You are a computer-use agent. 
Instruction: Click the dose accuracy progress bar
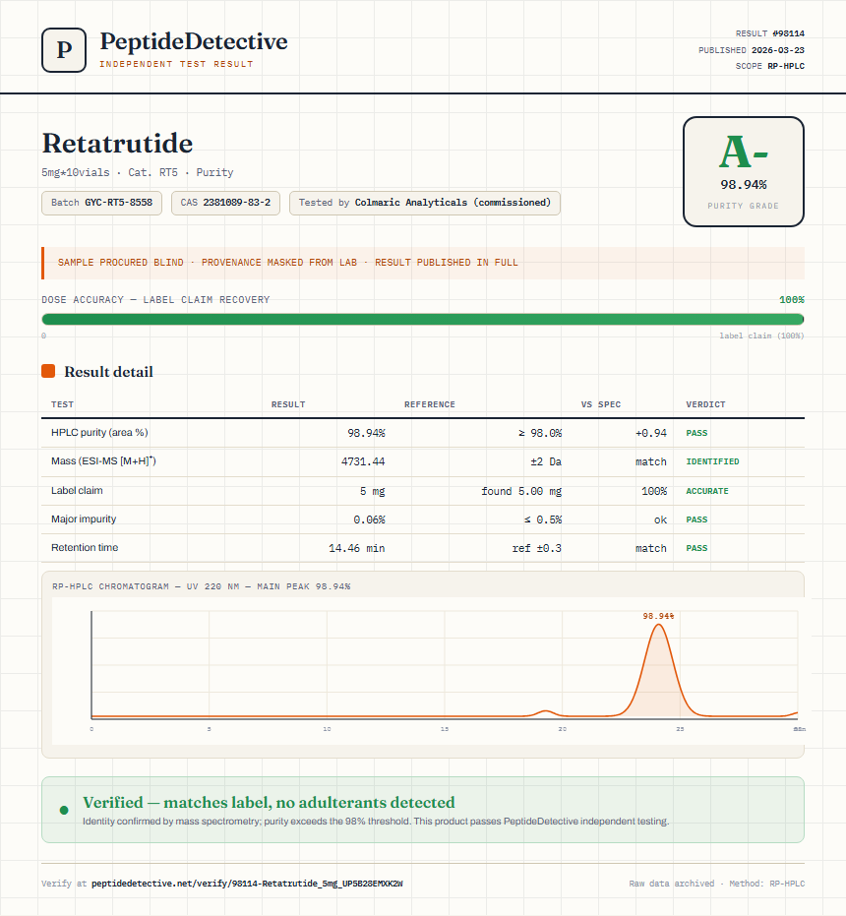423,319
